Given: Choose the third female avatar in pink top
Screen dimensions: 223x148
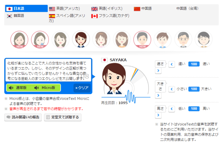Looking at the screenshot, I should tap(60, 39).
